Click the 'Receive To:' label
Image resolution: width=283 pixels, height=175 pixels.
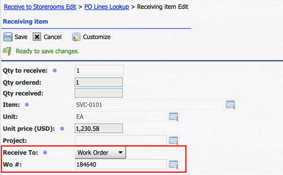tap(20, 152)
